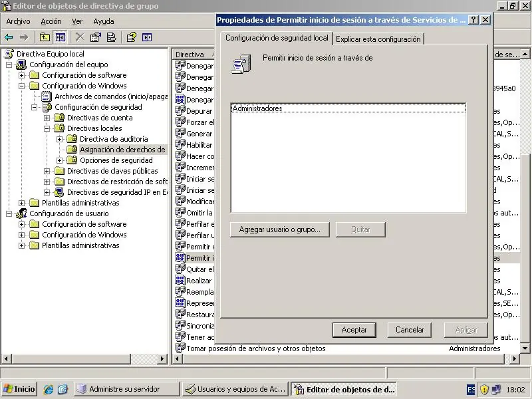532x399 pixels.
Task: Expand Plantillas administrativas under Configuración del equipo
Action: tap(22, 203)
